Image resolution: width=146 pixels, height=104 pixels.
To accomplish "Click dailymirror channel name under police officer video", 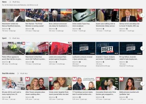I will tap(5, 62).
